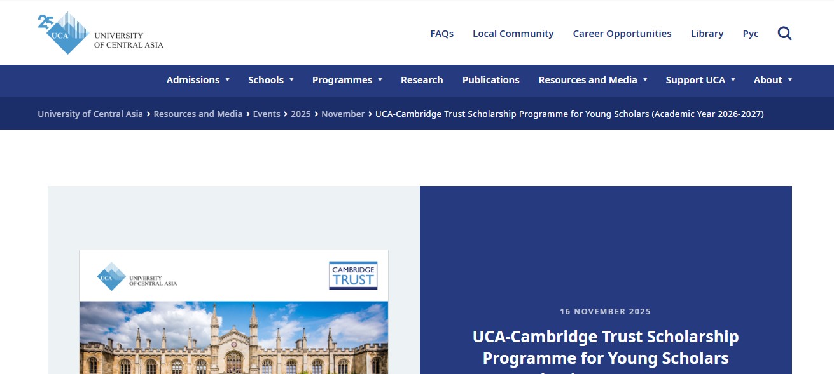Click the UCA 25th anniversary logo
This screenshot has height=374, width=834.
[64, 32]
